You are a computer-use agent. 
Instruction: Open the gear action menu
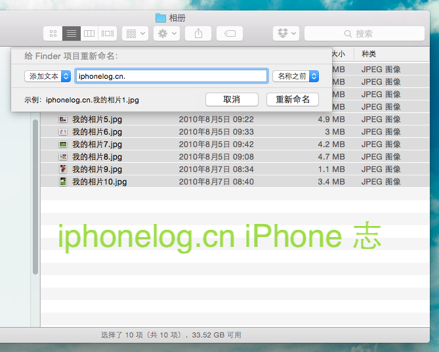click(x=167, y=33)
